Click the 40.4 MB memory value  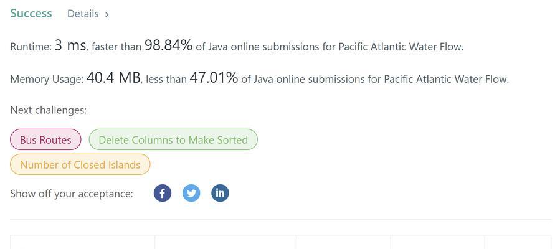click(113, 78)
